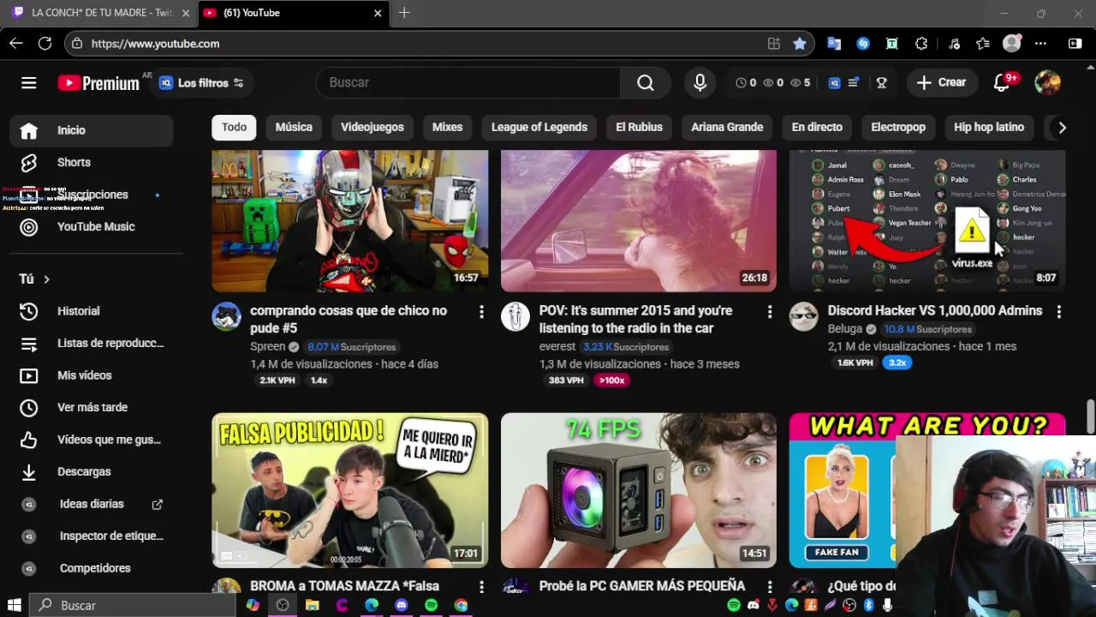
Task: Select the Ariana Grande chip
Action: click(x=727, y=127)
